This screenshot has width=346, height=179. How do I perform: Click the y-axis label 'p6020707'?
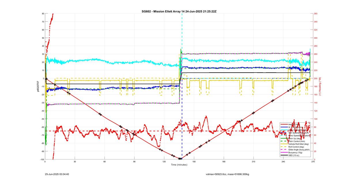click(x=37, y=86)
